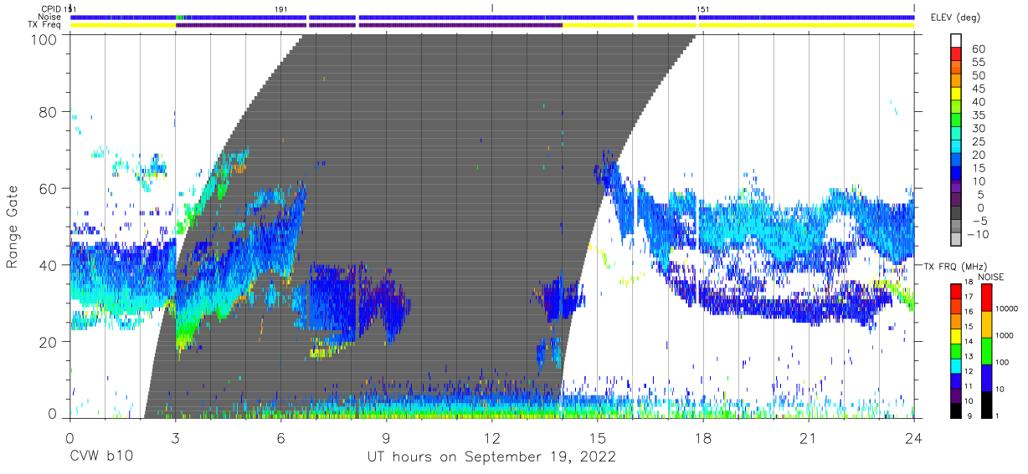The height and width of the screenshot is (474, 1028).
Task: Click the black 9–10 MHz TX FRQ swatch
Action: (955, 410)
